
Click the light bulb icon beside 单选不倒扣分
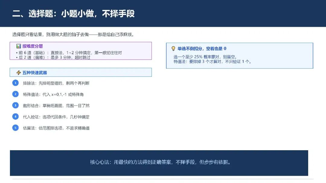click(x=173, y=48)
